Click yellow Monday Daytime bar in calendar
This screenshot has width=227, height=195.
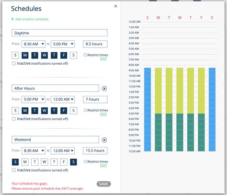(x=158, y=91)
